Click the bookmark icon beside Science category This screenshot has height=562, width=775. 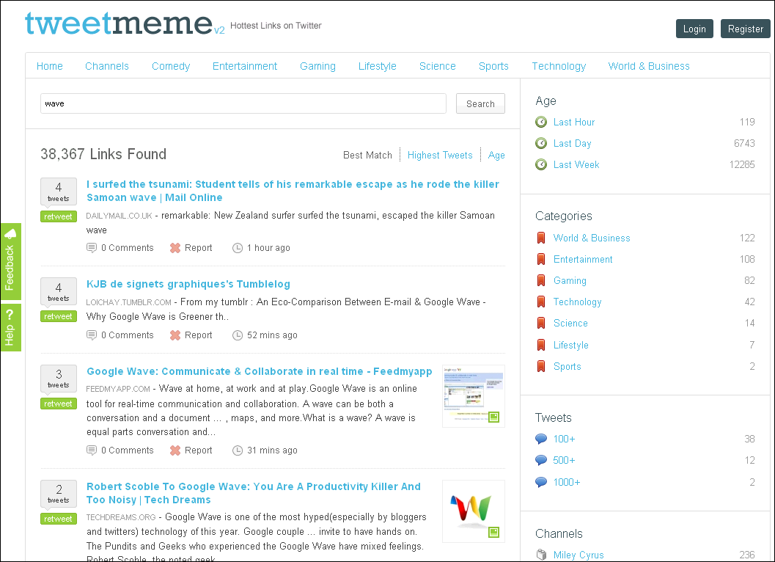(541, 323)
